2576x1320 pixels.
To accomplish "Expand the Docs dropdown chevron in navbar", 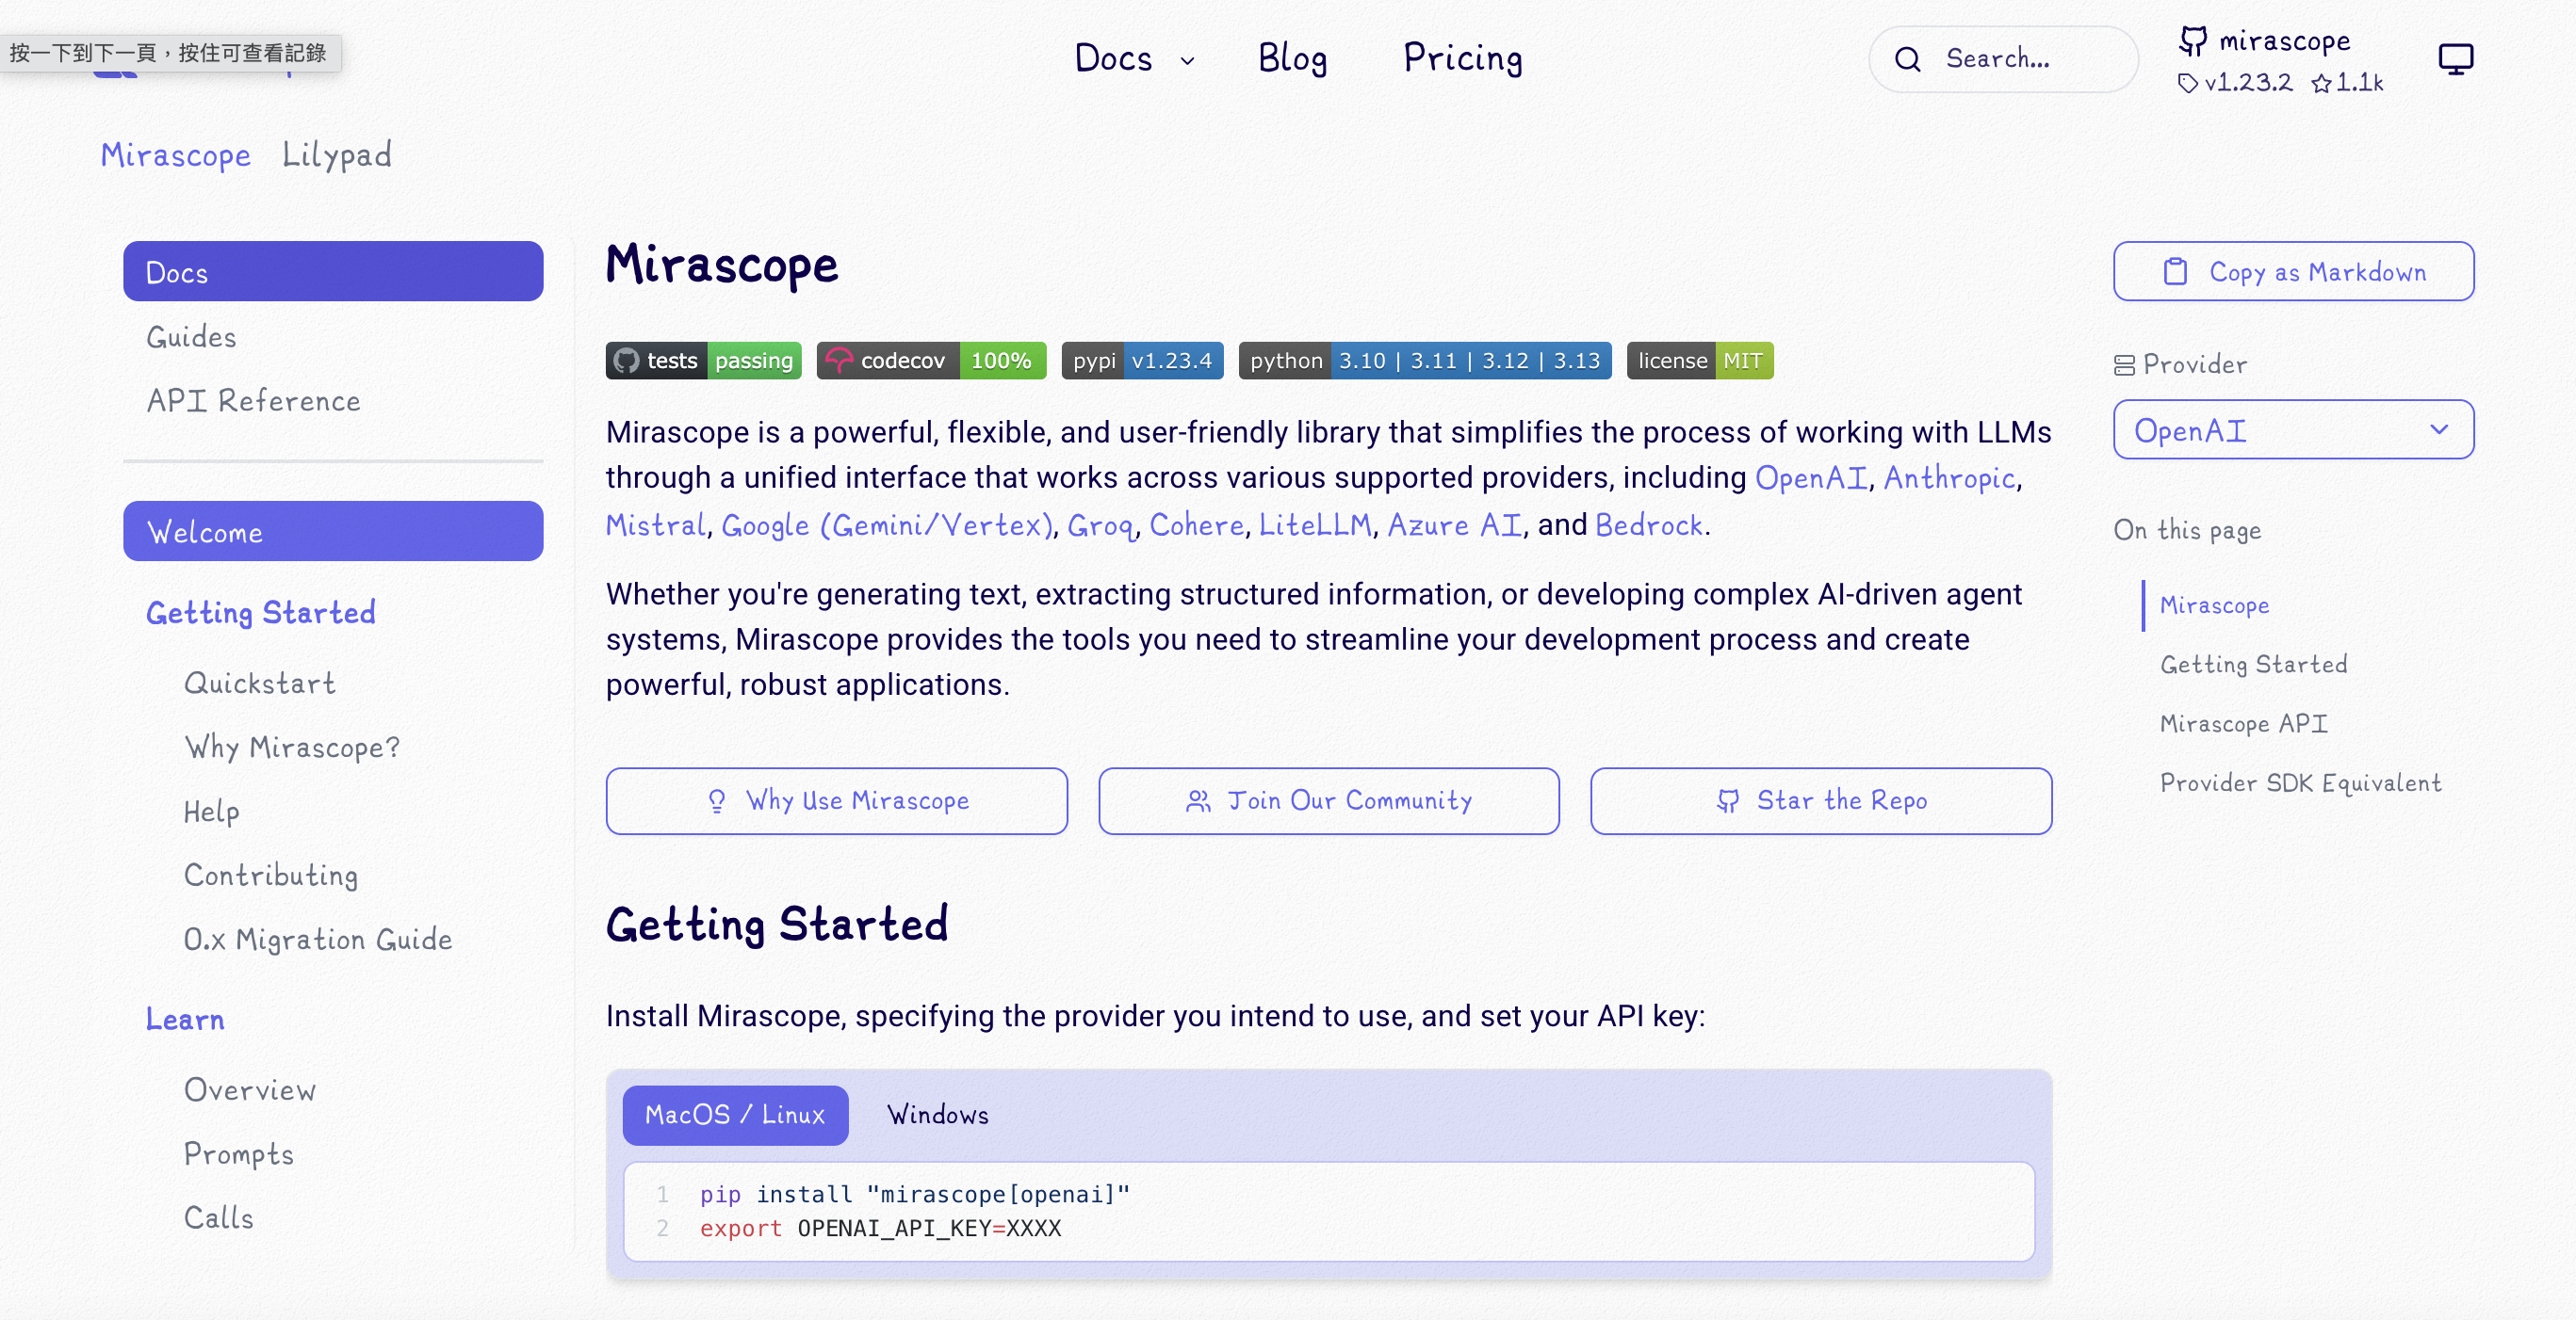I will coord(1187,61).
